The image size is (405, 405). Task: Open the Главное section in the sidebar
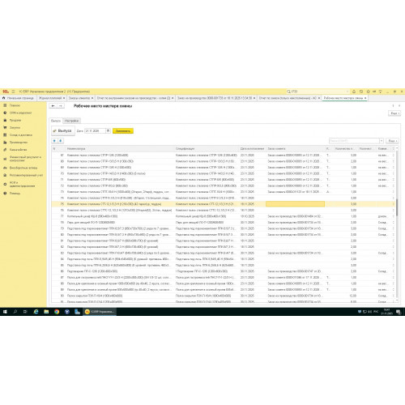[15, 105]
